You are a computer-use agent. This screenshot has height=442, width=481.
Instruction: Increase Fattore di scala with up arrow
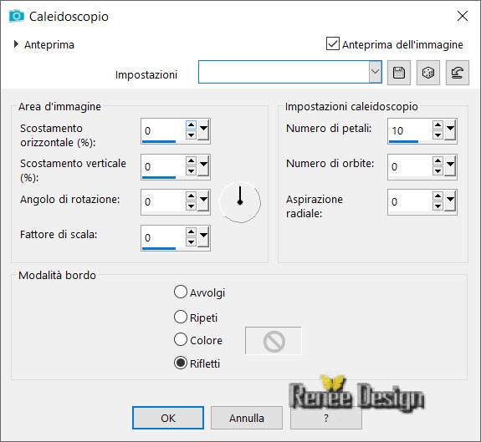pyautogui.click(x=191, y=232)
